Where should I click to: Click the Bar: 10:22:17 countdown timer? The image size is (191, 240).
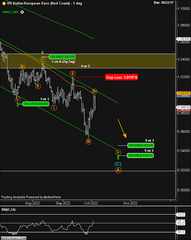tap(164, 3)
